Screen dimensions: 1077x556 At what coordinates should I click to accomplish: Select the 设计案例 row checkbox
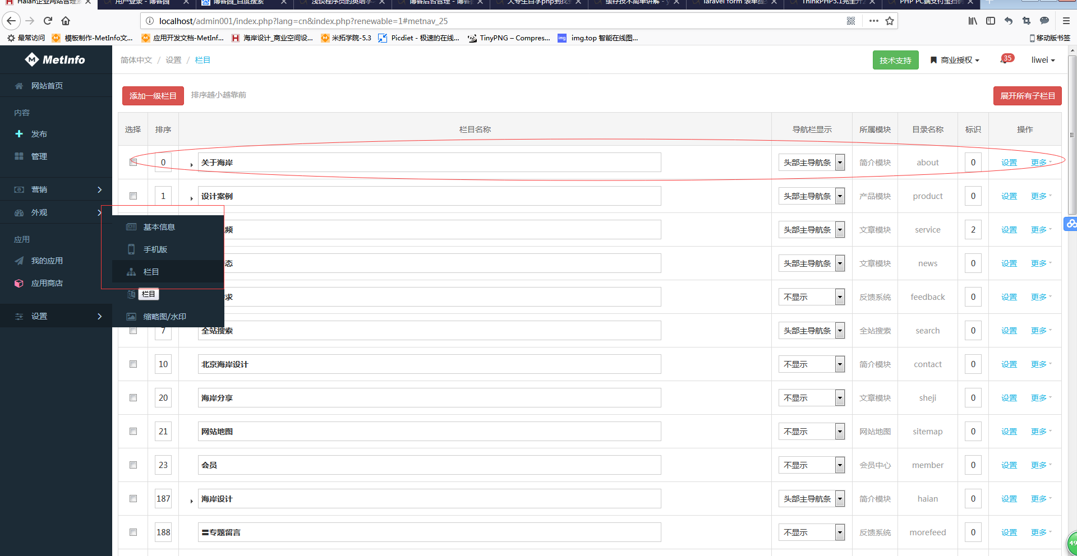tap(133, 196)
